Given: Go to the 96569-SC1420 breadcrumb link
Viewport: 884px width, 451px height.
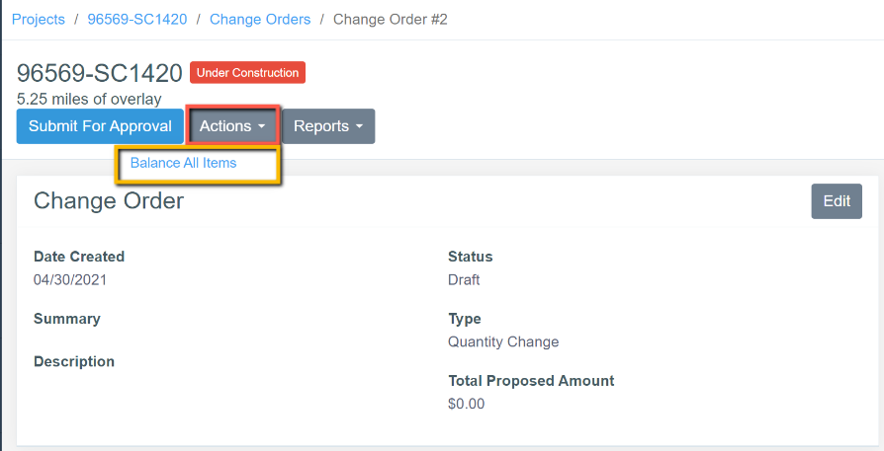Looking at the screenshot, I should pyautogui.click(x=137, y=20).
